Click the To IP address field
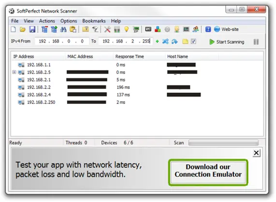Screen dimensions: 276x202 pos(125,42)
